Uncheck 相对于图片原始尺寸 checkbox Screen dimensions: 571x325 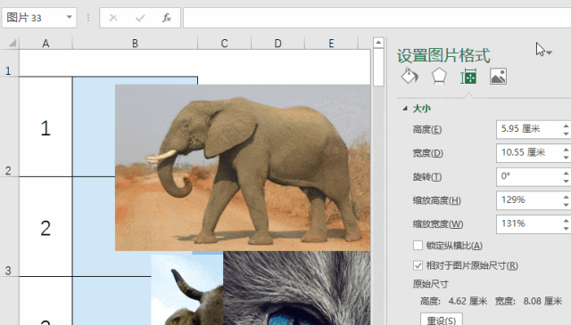point(418,265)
